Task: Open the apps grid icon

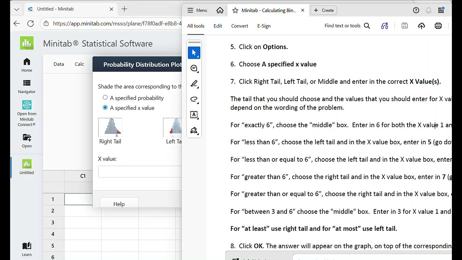Action: click(441, 10)
